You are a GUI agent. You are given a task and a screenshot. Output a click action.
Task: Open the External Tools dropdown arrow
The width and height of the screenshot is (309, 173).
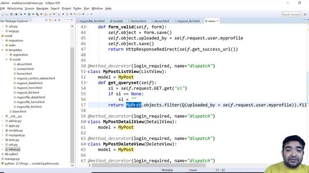(41, 14)
